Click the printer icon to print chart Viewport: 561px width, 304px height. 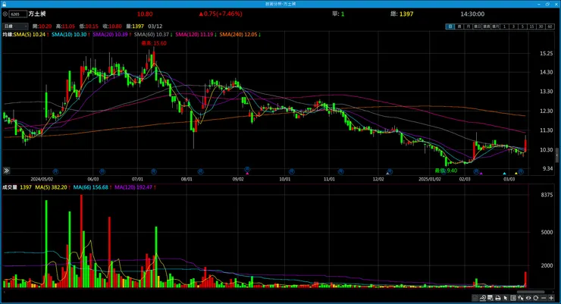coord(497,298)
